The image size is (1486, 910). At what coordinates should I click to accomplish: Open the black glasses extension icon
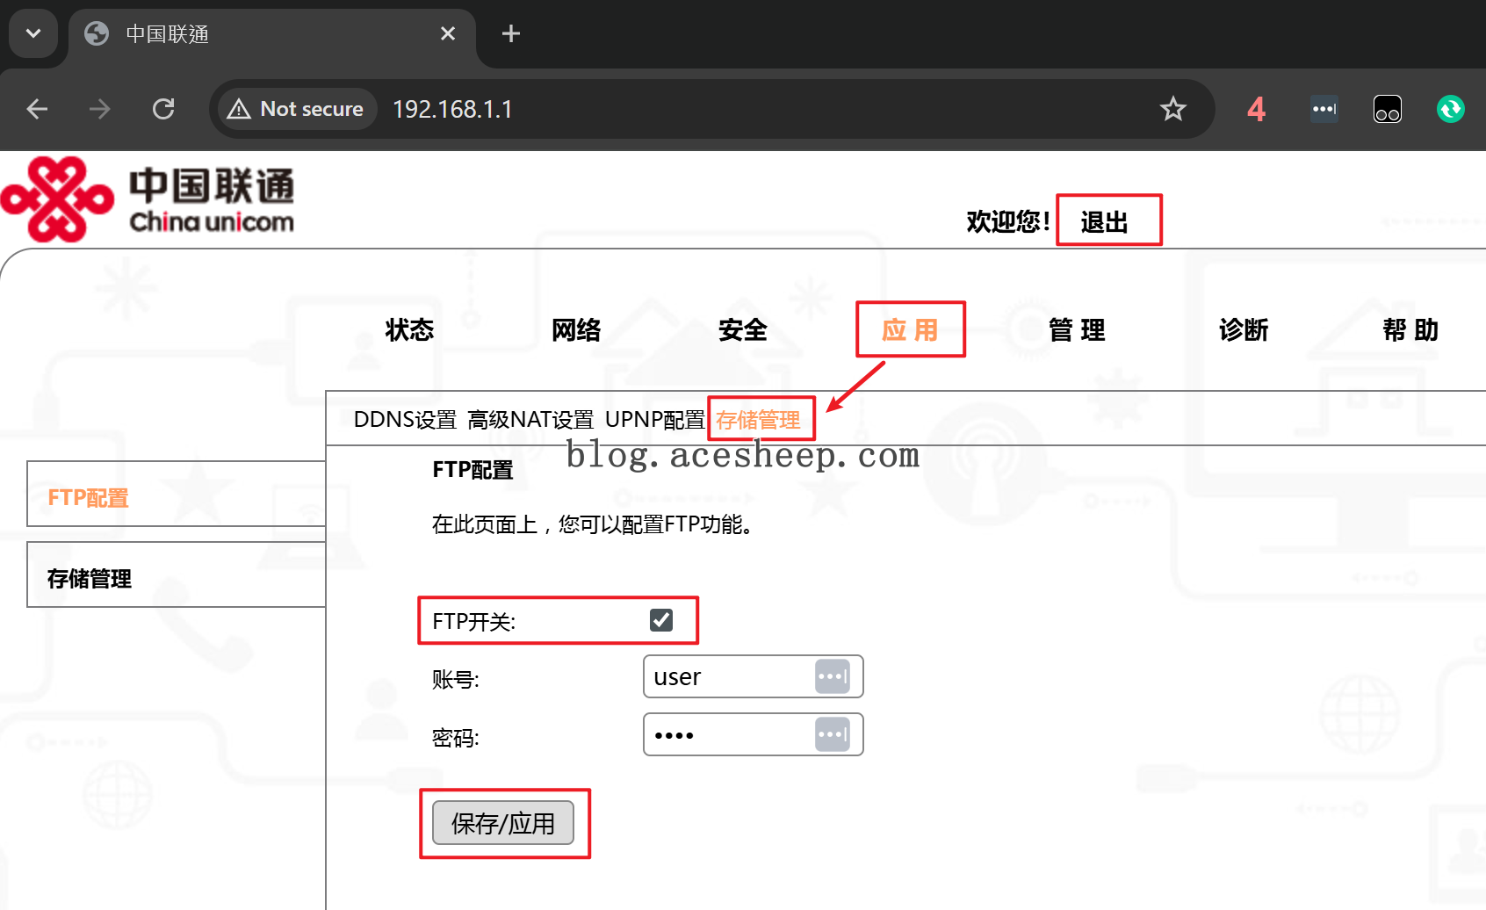pos(1388,109)
